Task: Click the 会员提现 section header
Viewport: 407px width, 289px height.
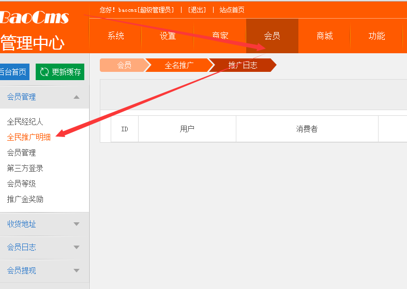Action: [44, 271]
